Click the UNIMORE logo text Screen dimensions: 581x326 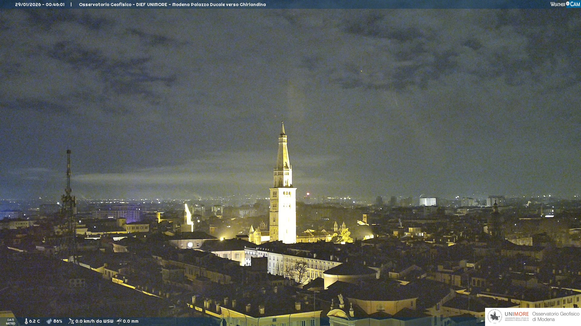click(x=517, y=314)
